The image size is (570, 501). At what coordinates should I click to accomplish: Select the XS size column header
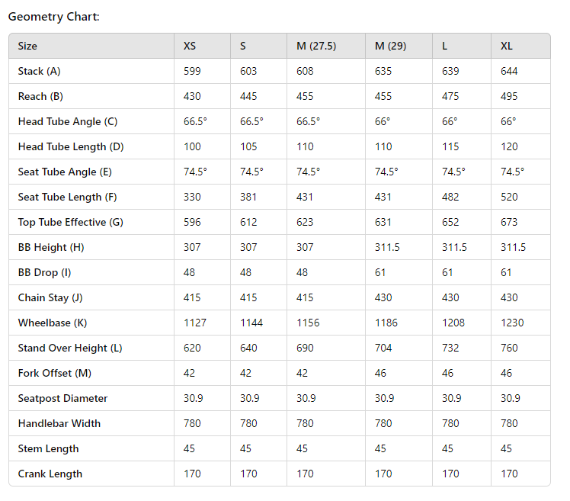[x=190, y=46]
